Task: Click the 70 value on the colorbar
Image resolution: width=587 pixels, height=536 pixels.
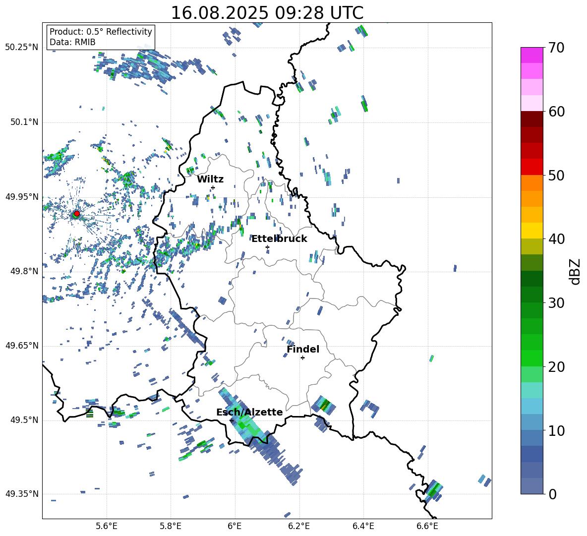Action: 556,48
